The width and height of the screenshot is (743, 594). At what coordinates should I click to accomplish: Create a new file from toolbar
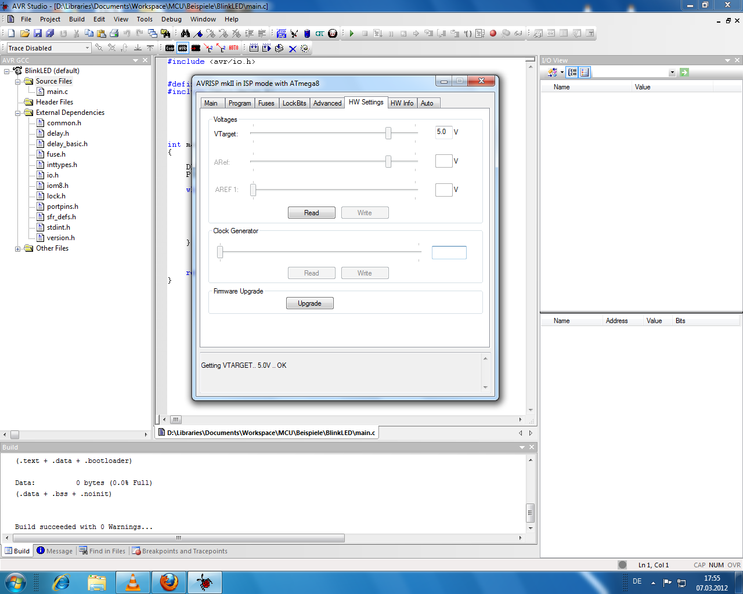tap(11, 33)
